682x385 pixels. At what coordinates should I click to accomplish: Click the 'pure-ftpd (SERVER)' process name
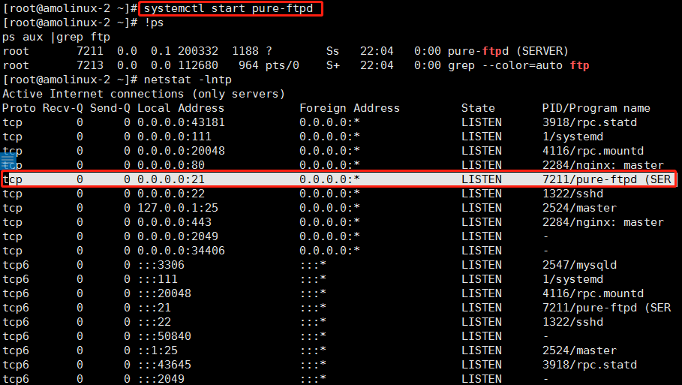point(508,51)
